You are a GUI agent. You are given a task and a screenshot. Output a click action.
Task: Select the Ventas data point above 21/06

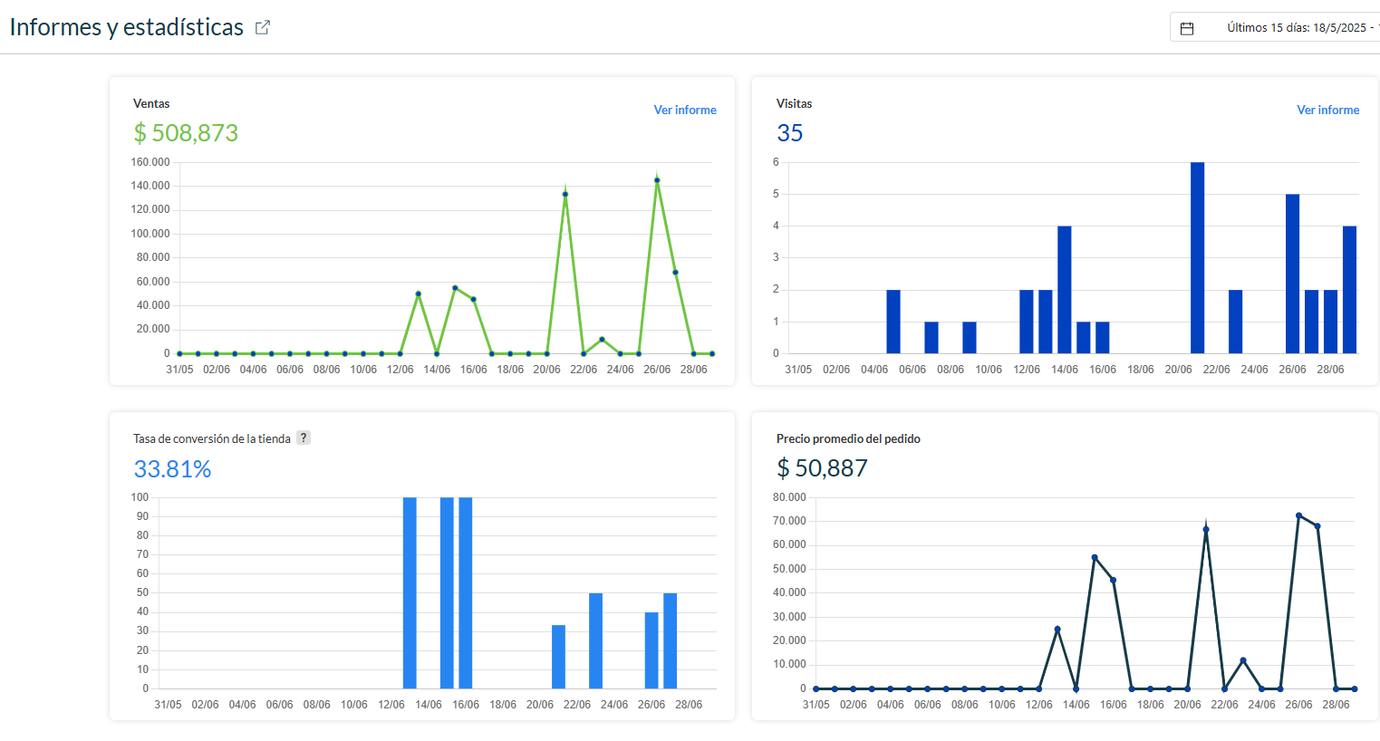(x=565, y=194)
